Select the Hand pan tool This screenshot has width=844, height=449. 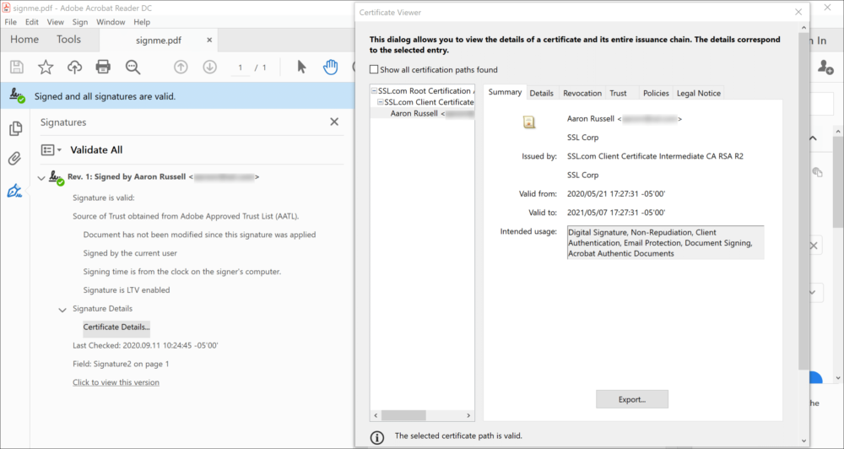pyautogui.click(x=331, y=68)
